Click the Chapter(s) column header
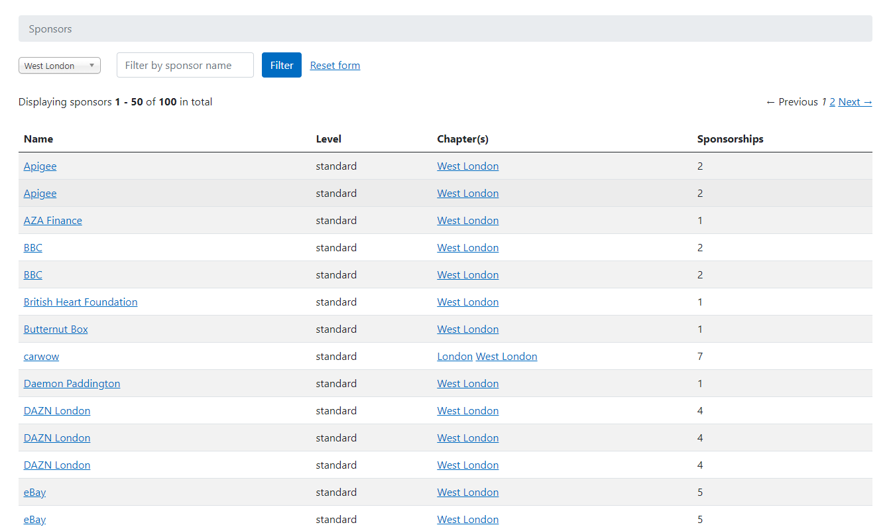The image size is (893, 527). coord(463,139)
